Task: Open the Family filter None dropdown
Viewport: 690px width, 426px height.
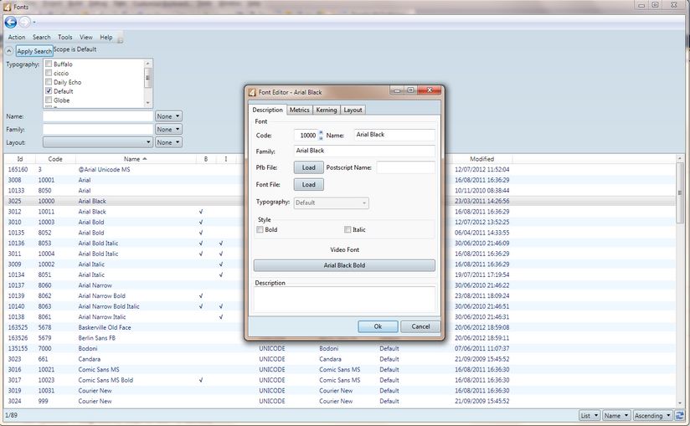Action: click(x=168, y=129)
